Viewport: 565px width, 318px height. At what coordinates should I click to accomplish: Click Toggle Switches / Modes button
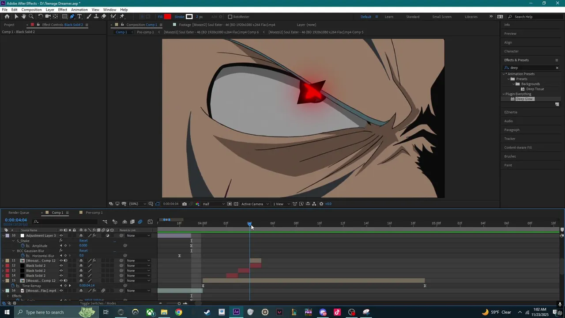[x=98, y=303]
